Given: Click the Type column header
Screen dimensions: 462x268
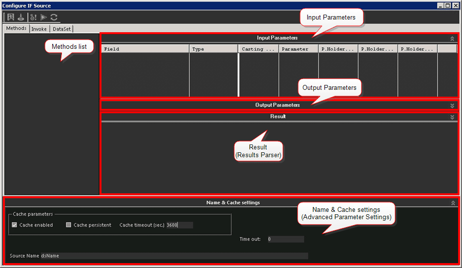Looking at the screenshot, I should pos(214,49).
